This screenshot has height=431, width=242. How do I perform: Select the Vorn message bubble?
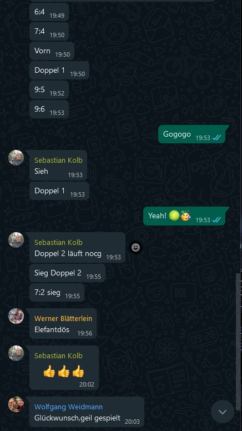(52, 51)
